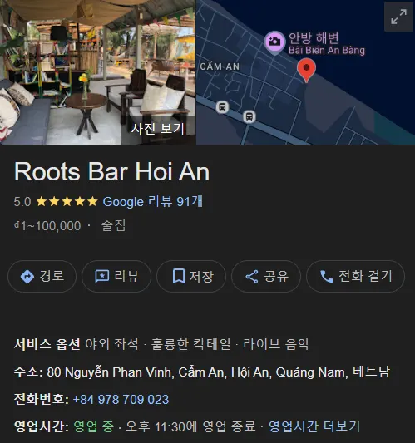Expand the map with the fullscreen arrows icon
The height and width of the screenshot is (443, 415).
[x=398, y=17]
